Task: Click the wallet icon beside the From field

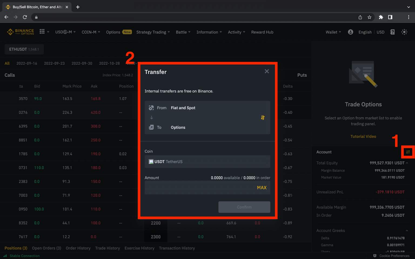Action: [151, 108]
